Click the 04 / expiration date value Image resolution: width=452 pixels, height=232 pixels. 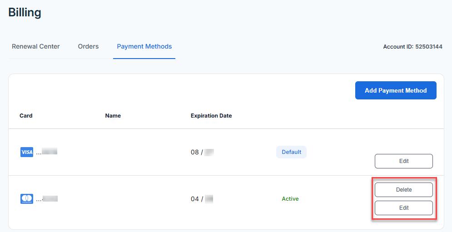202,199
